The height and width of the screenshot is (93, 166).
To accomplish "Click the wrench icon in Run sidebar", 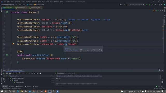I will (x=4, y=82).
